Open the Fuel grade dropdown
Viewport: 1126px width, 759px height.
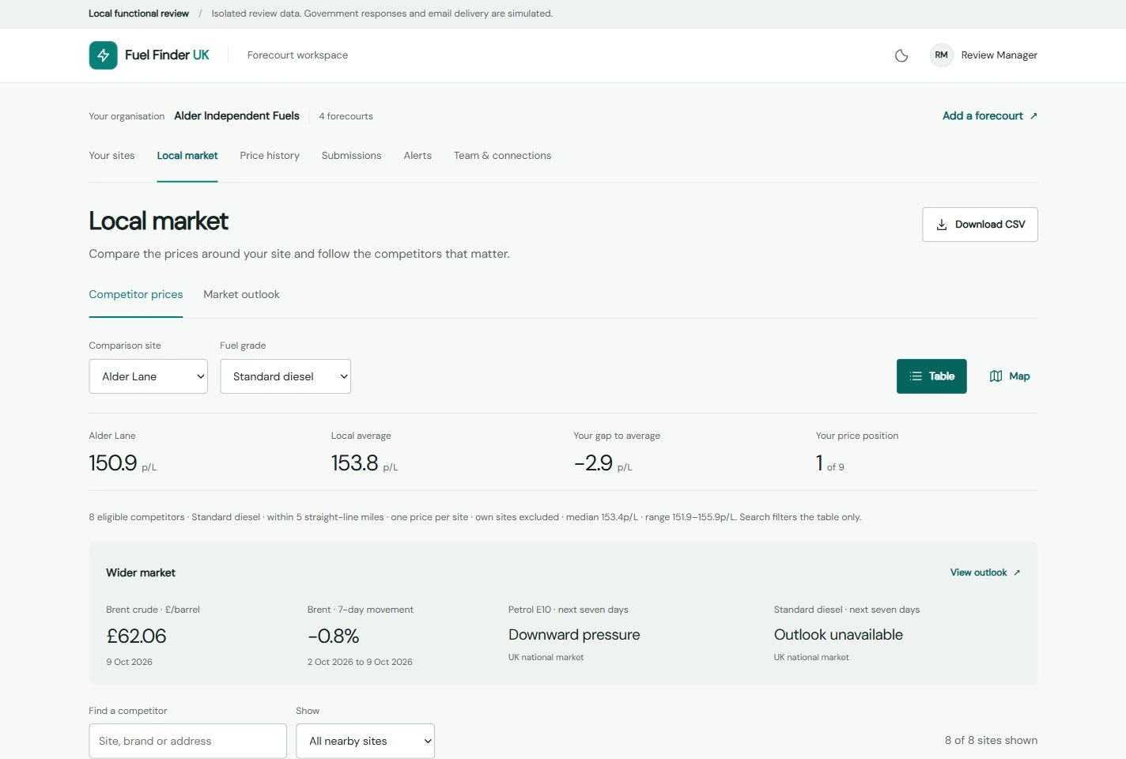(285, 376)
